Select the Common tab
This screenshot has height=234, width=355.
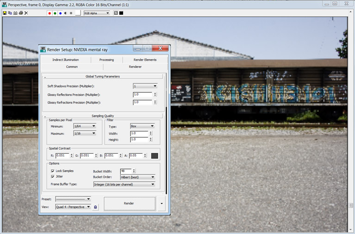(72, 67)
